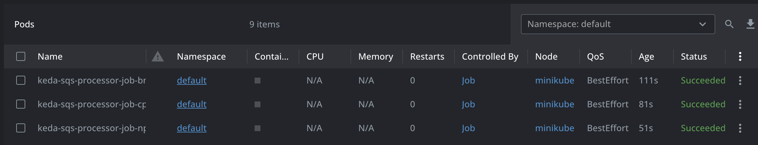Viewport: 758px width, 145px height.
Task: Open the default namespace link in first row
Action: [191, 81]
